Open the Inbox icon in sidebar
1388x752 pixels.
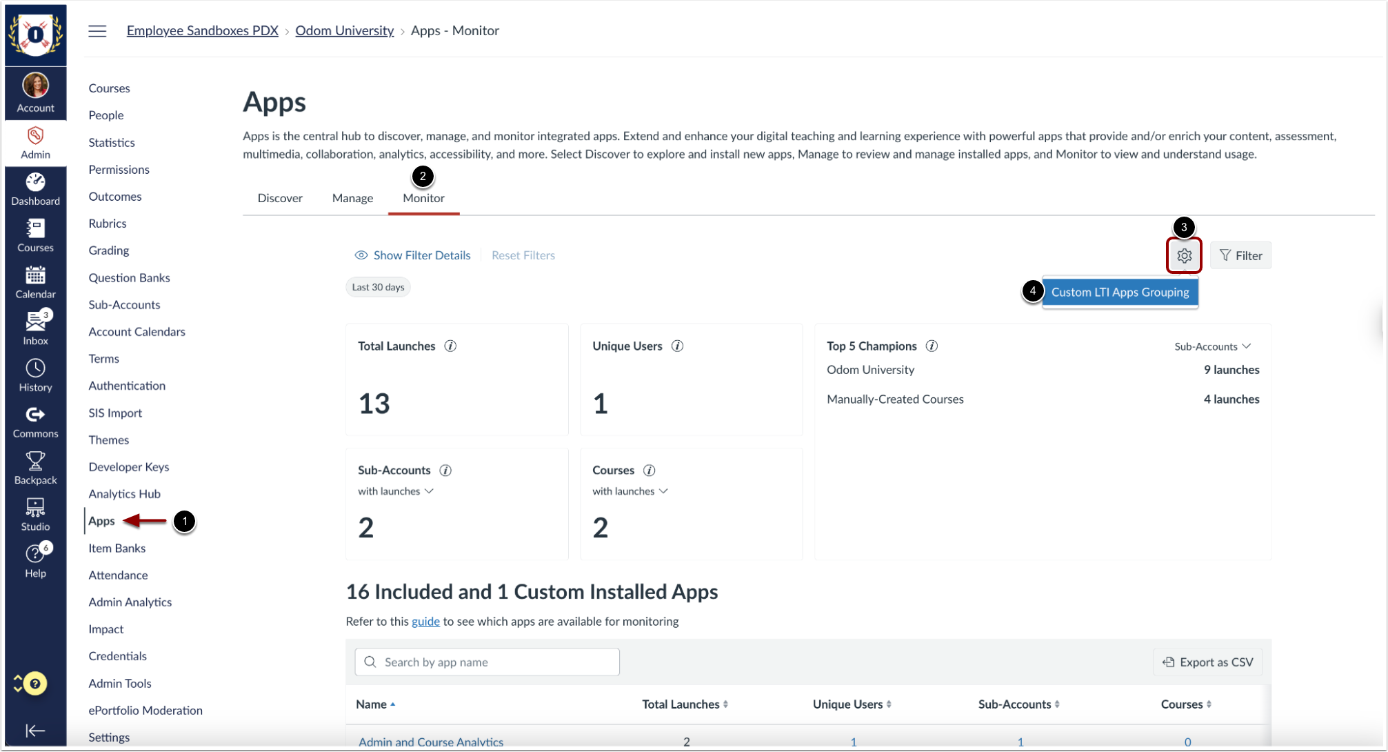pos(35,321)
